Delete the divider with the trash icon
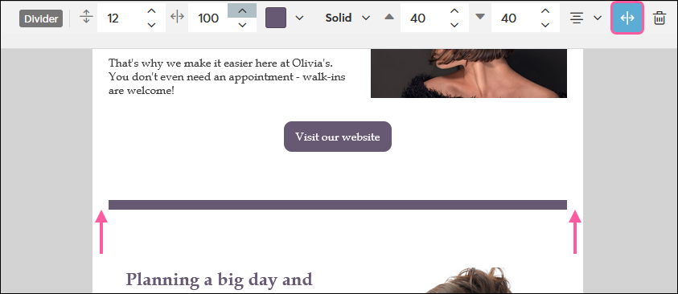This screenshot has width=678, height=294. pos(660,18)
